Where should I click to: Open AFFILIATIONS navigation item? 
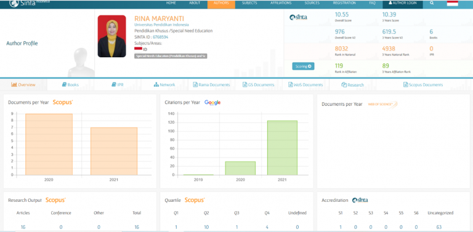tap(281, 3)
